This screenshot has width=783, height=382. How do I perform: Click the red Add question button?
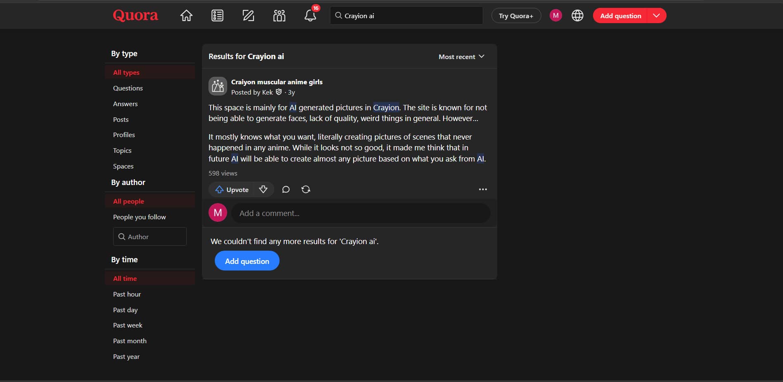(x=620, y=16)
